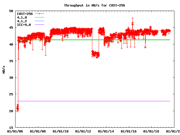Click the 4.1.2 legend entry text
Image resolution: width=180 pixels, height=135 pixels.
pyautogui.click(x=22, y=21)
